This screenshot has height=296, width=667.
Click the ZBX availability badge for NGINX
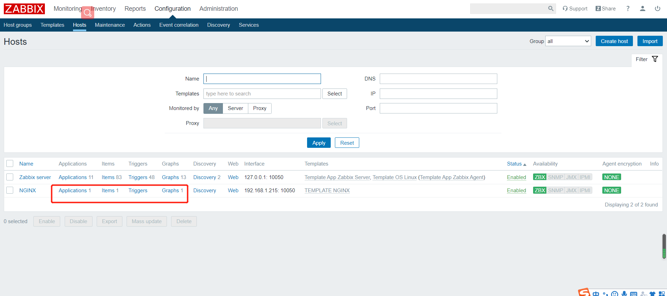(x=540, y=191)
